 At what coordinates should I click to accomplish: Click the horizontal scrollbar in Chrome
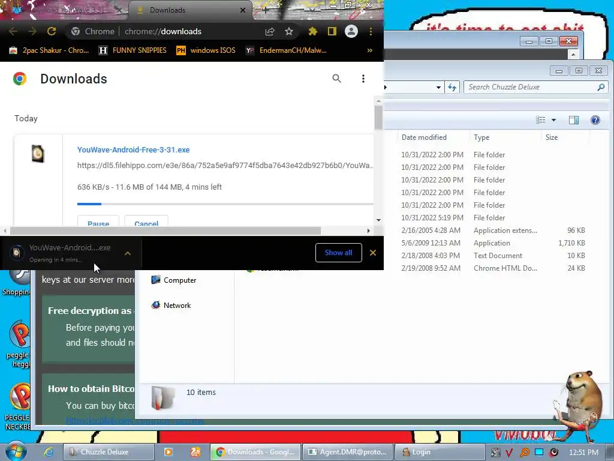(x=165, y=231)
